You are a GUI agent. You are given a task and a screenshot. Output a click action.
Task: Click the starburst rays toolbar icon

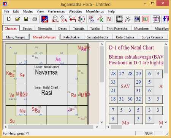click(128, 19)
